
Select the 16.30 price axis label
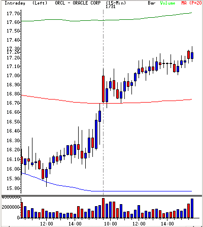[x=14, y=141]
